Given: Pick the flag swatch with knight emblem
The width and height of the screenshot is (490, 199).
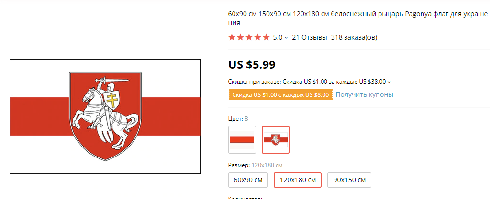Looking at the screenshot, I should pos(276,140).
